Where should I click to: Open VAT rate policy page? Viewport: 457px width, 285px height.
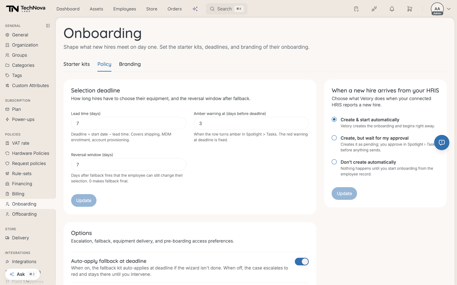28,143
